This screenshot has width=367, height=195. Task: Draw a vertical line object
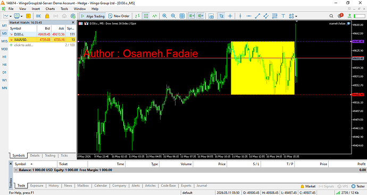(x=240, y=16)
